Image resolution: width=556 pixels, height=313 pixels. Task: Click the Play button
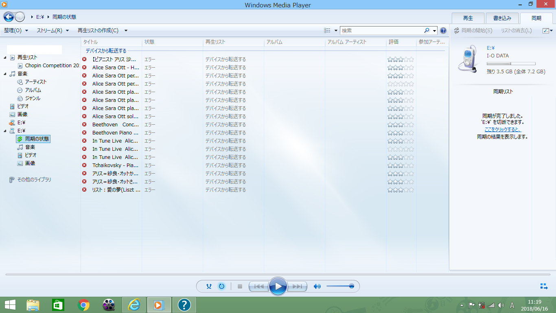pos(278,287)
